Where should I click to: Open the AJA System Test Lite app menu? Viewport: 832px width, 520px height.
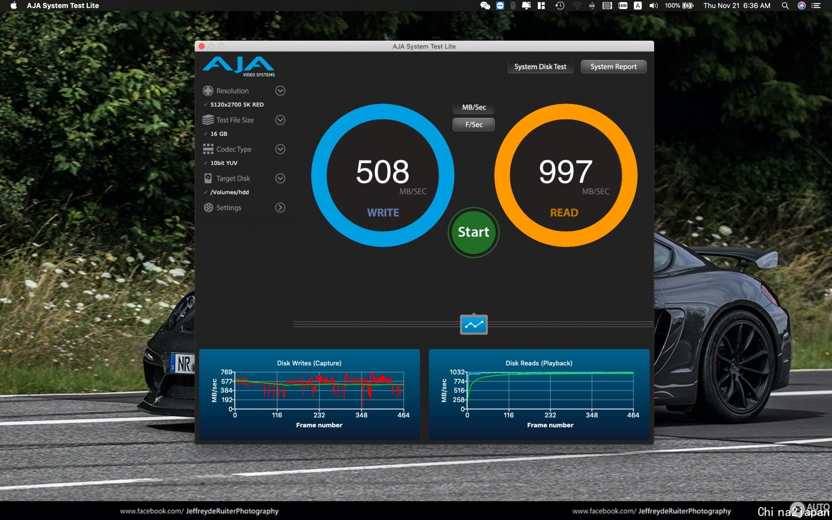[63, 5]
